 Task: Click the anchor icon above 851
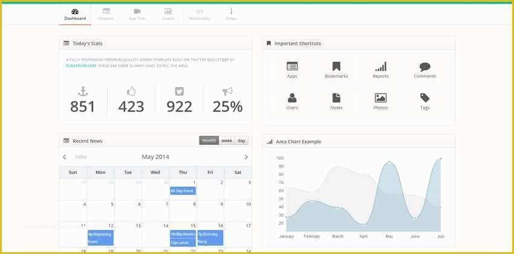coord(83,91)
